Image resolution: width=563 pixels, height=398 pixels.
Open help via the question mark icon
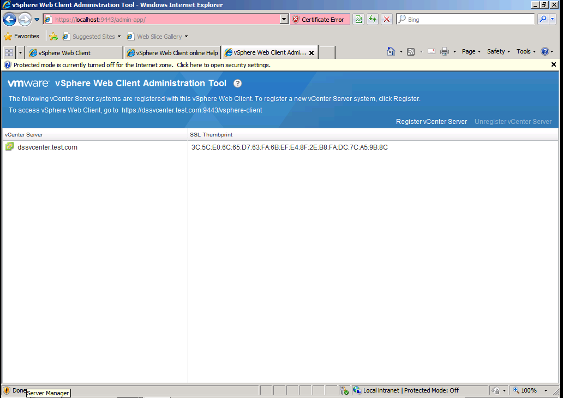click(x=237, y=84)
